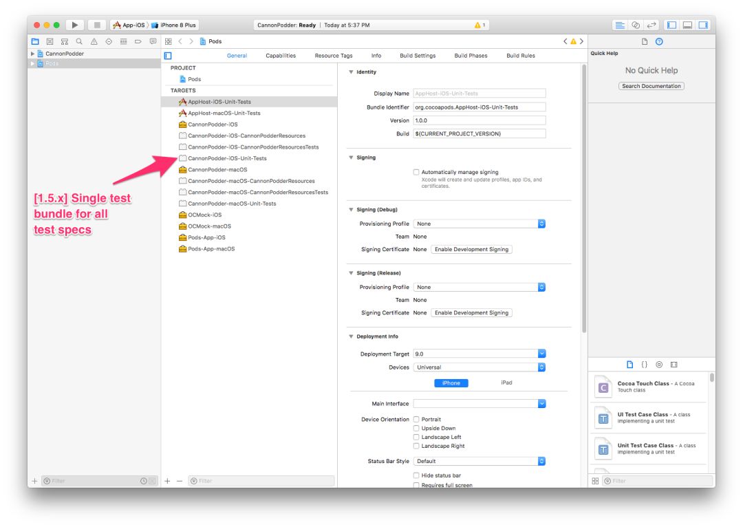Open the Code Snippet library

[x=645, y=365]
